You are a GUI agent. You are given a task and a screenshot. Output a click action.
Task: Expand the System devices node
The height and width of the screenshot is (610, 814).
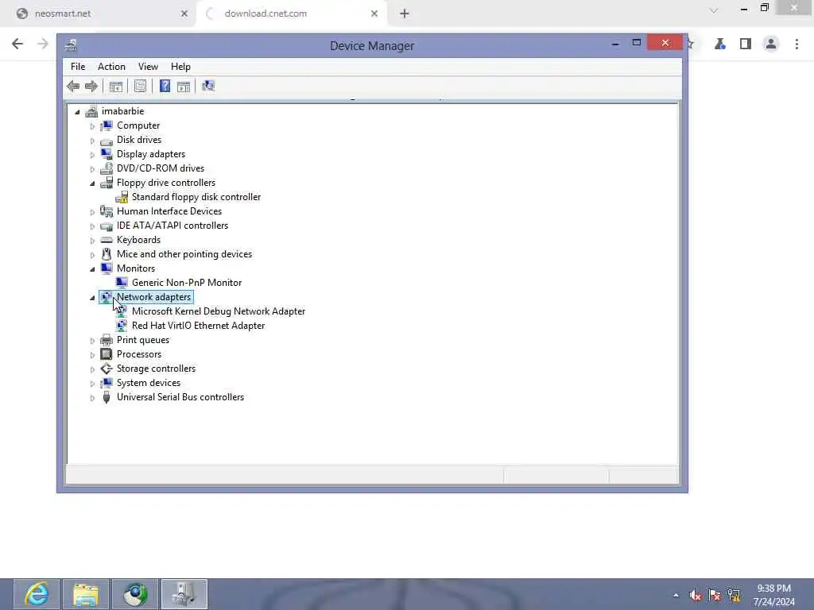pos(92,384)
